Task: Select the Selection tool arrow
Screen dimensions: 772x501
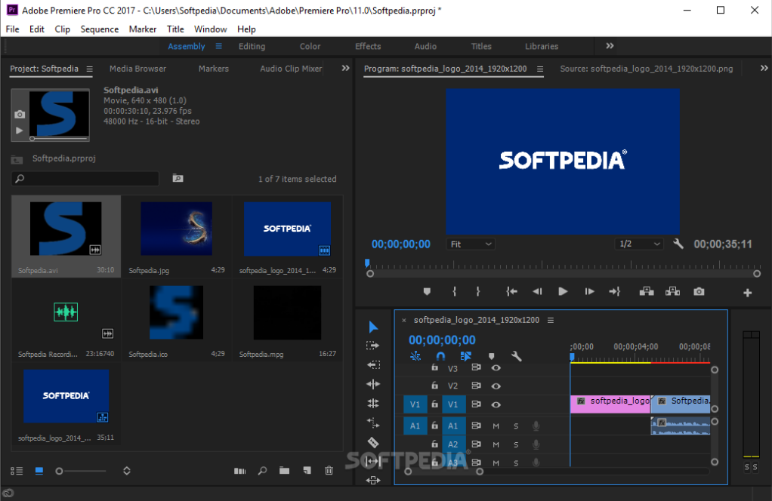Action: [x=373, y=327]
